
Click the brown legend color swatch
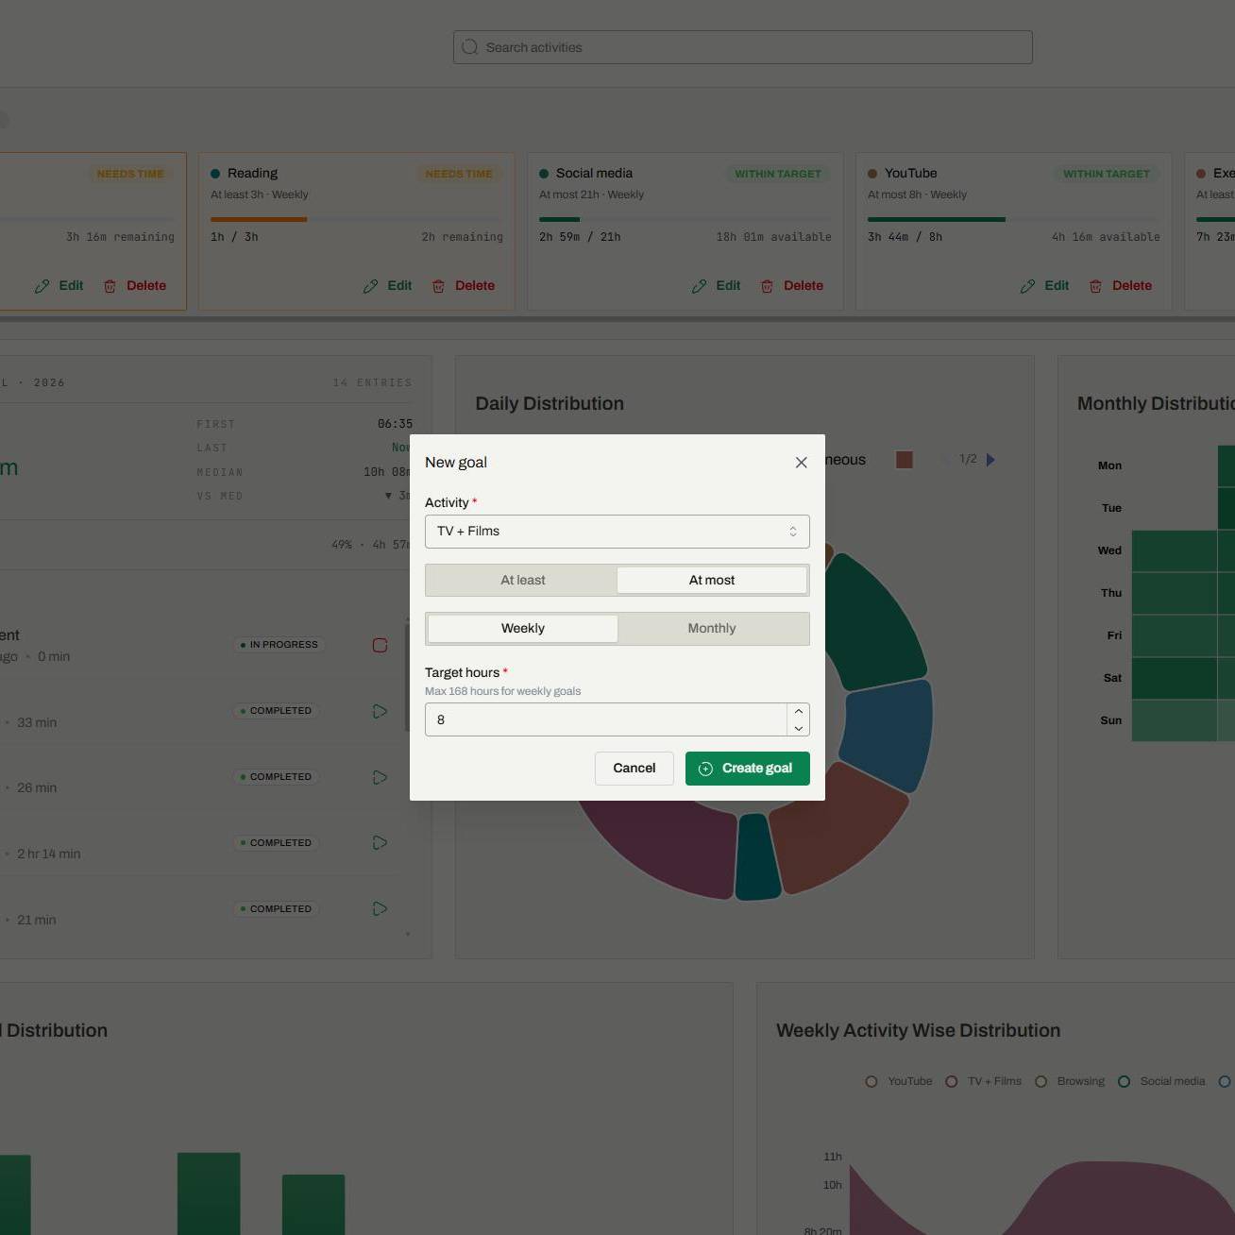pos(905,460)
